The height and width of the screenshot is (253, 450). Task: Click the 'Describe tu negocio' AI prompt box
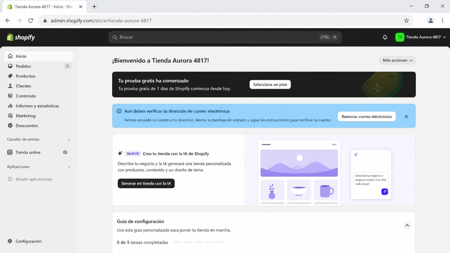click(371, 184)
